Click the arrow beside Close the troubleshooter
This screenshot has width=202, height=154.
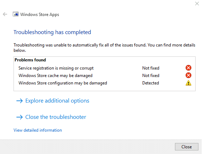[x=20, y=117]
